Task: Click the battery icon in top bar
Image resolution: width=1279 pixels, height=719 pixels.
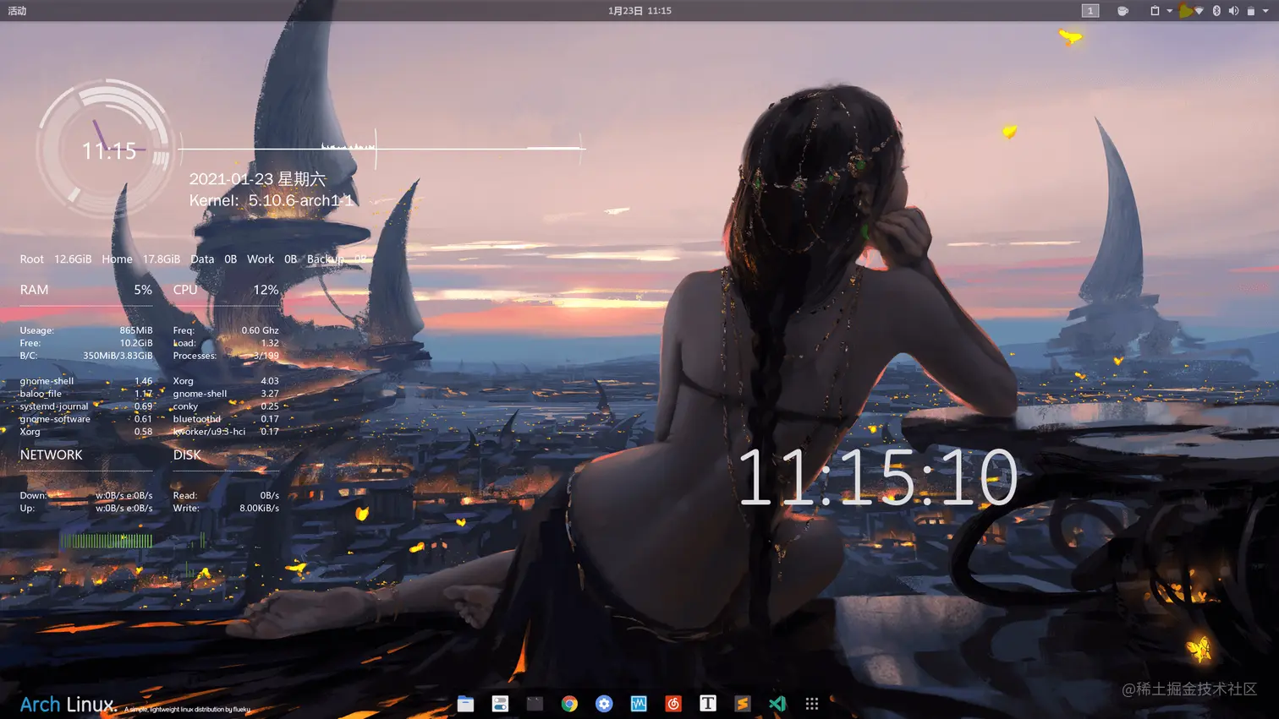Action: pyautogui.click(x=1251, y=11)
